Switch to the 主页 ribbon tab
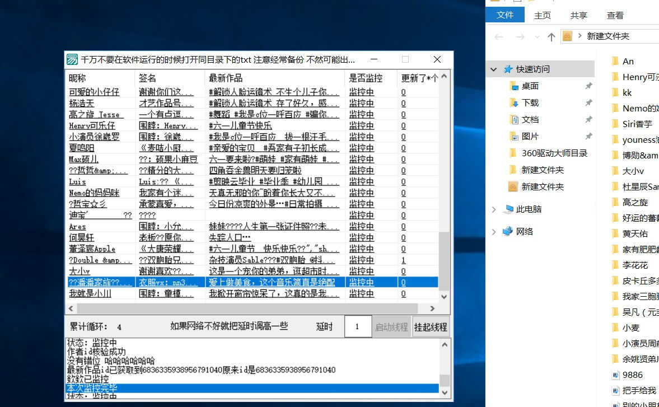Image resolution: width=659 pixels, height=407 pixels. click(x=542, y=16)
